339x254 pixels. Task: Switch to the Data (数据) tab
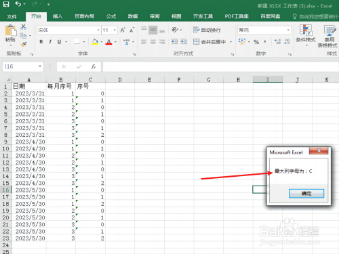pyautogui.click(x=133, y=16)
